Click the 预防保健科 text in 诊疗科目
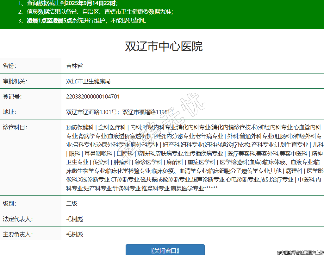The height and width of the screenshot is (255, 324). [80, 127]
